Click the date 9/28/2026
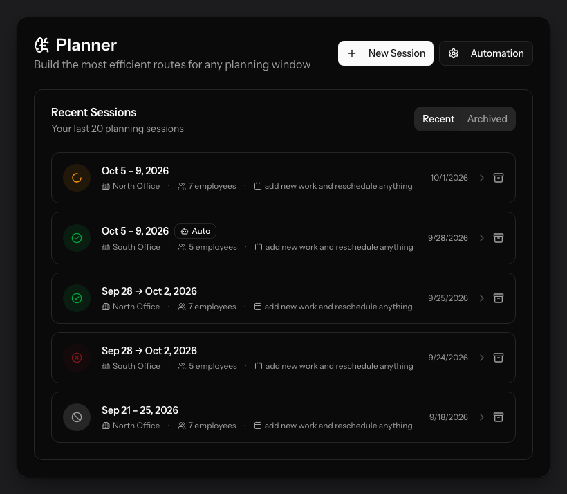The height and width of the screenshot is (494, 567). [x=447, y=238]
